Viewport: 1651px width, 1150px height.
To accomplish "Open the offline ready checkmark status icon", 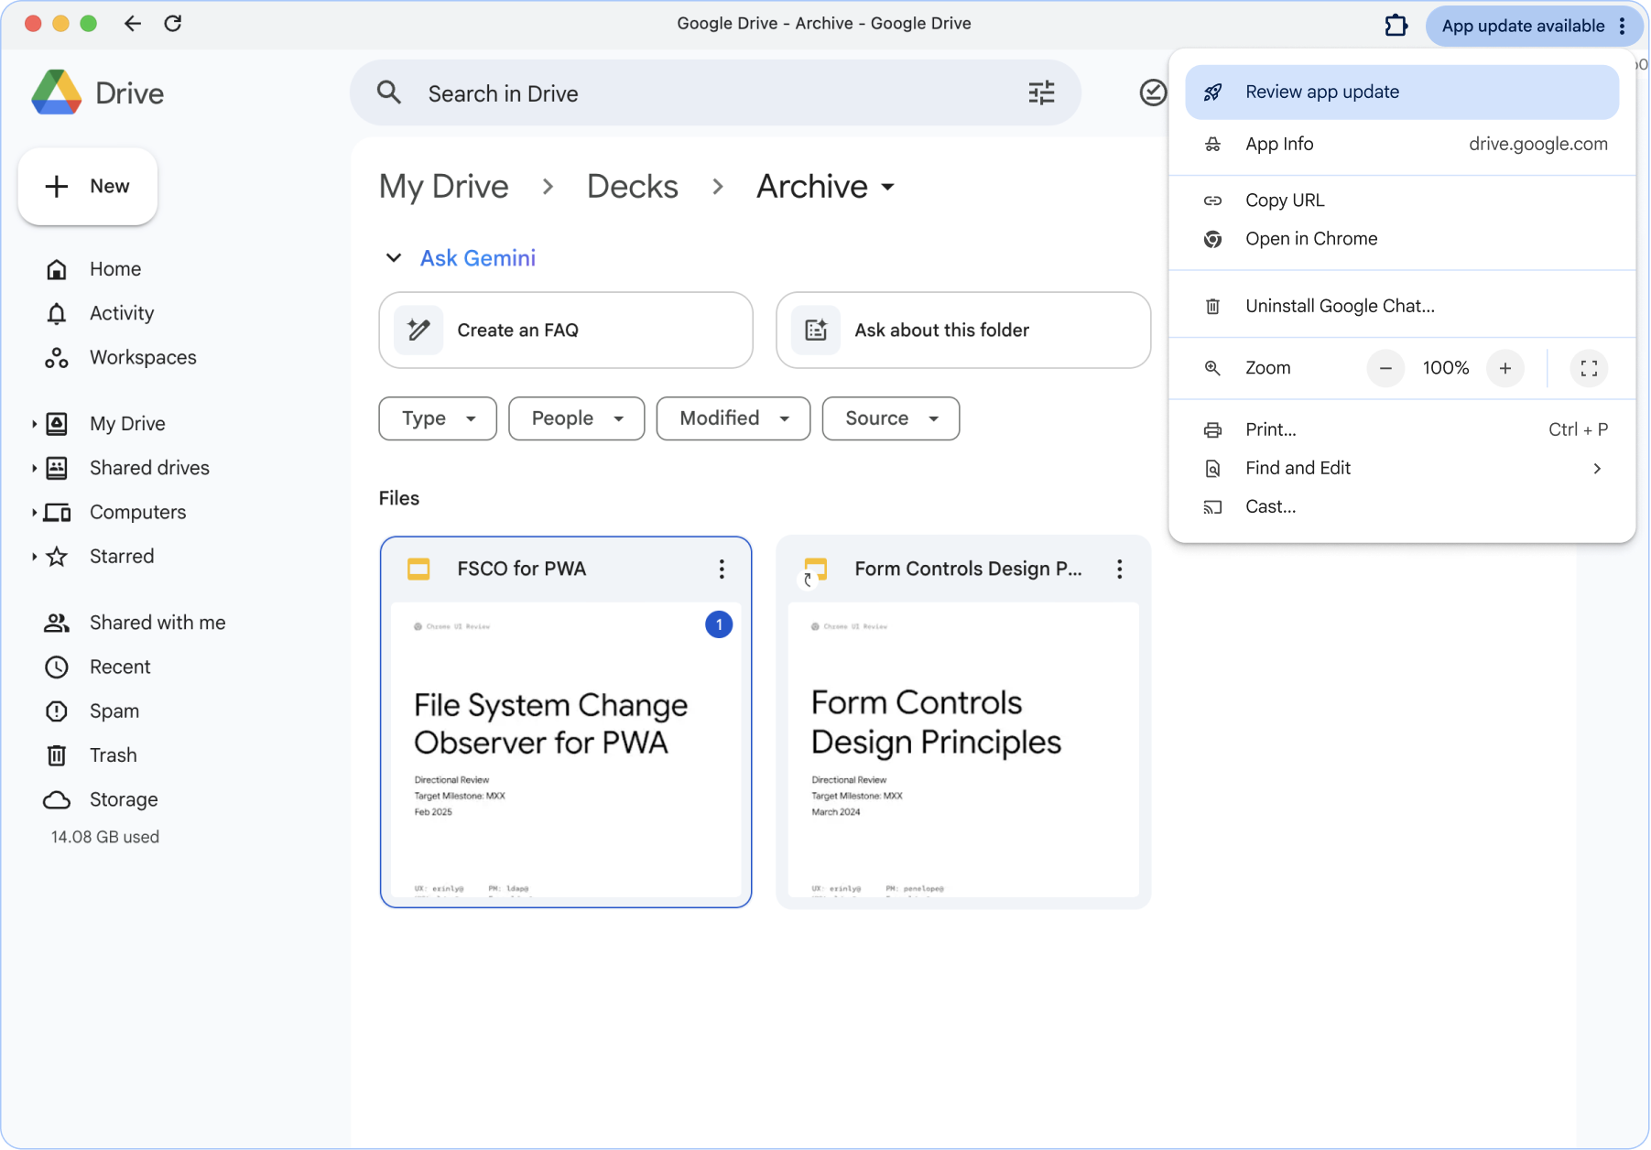I will [x=1152, y=92].
